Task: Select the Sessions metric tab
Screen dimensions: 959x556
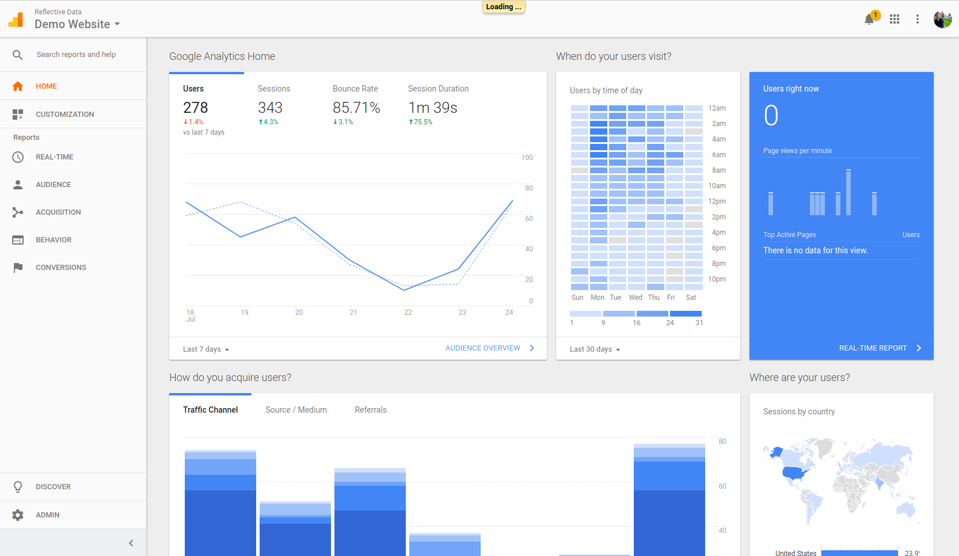Action: [x=274, y=89]
